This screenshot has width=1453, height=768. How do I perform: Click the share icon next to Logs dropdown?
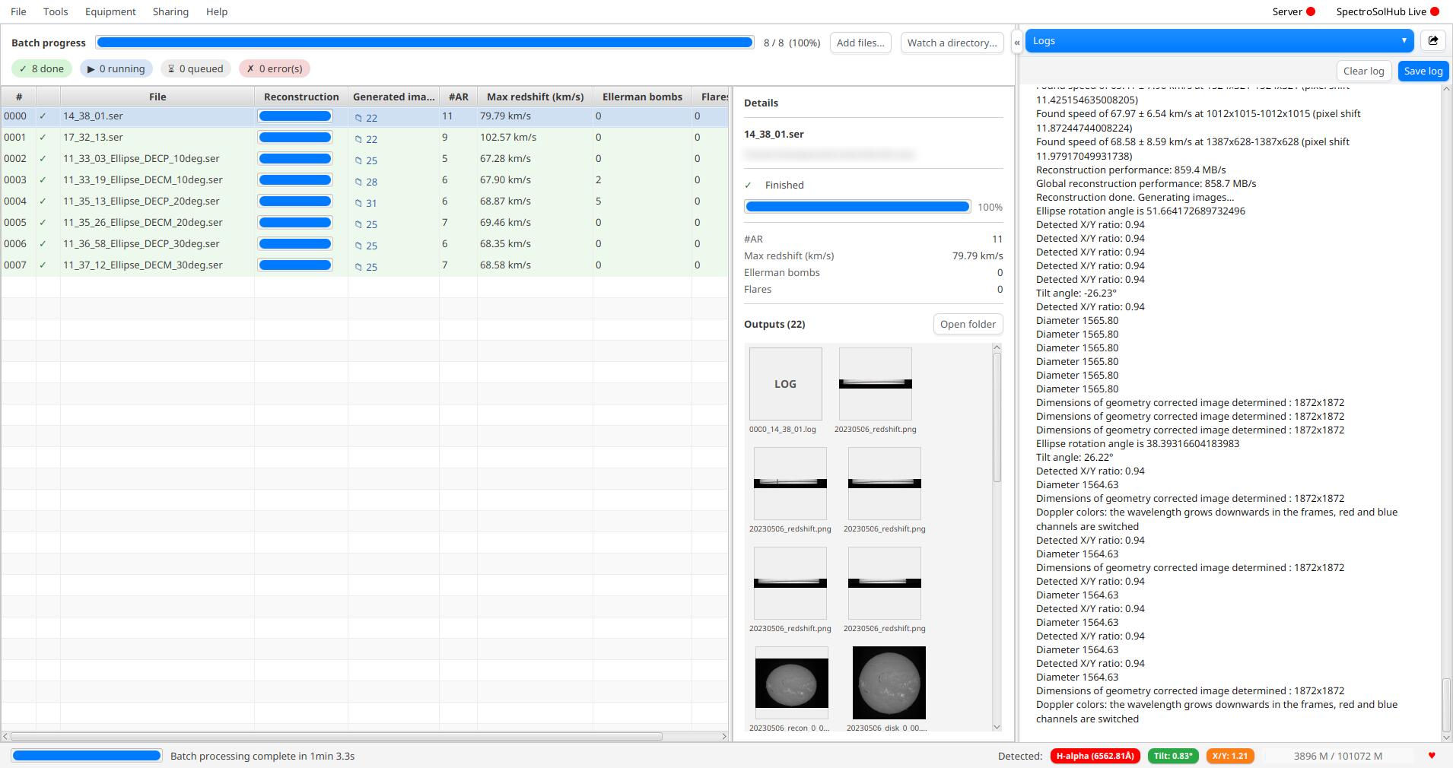(x=1433, y=41)
